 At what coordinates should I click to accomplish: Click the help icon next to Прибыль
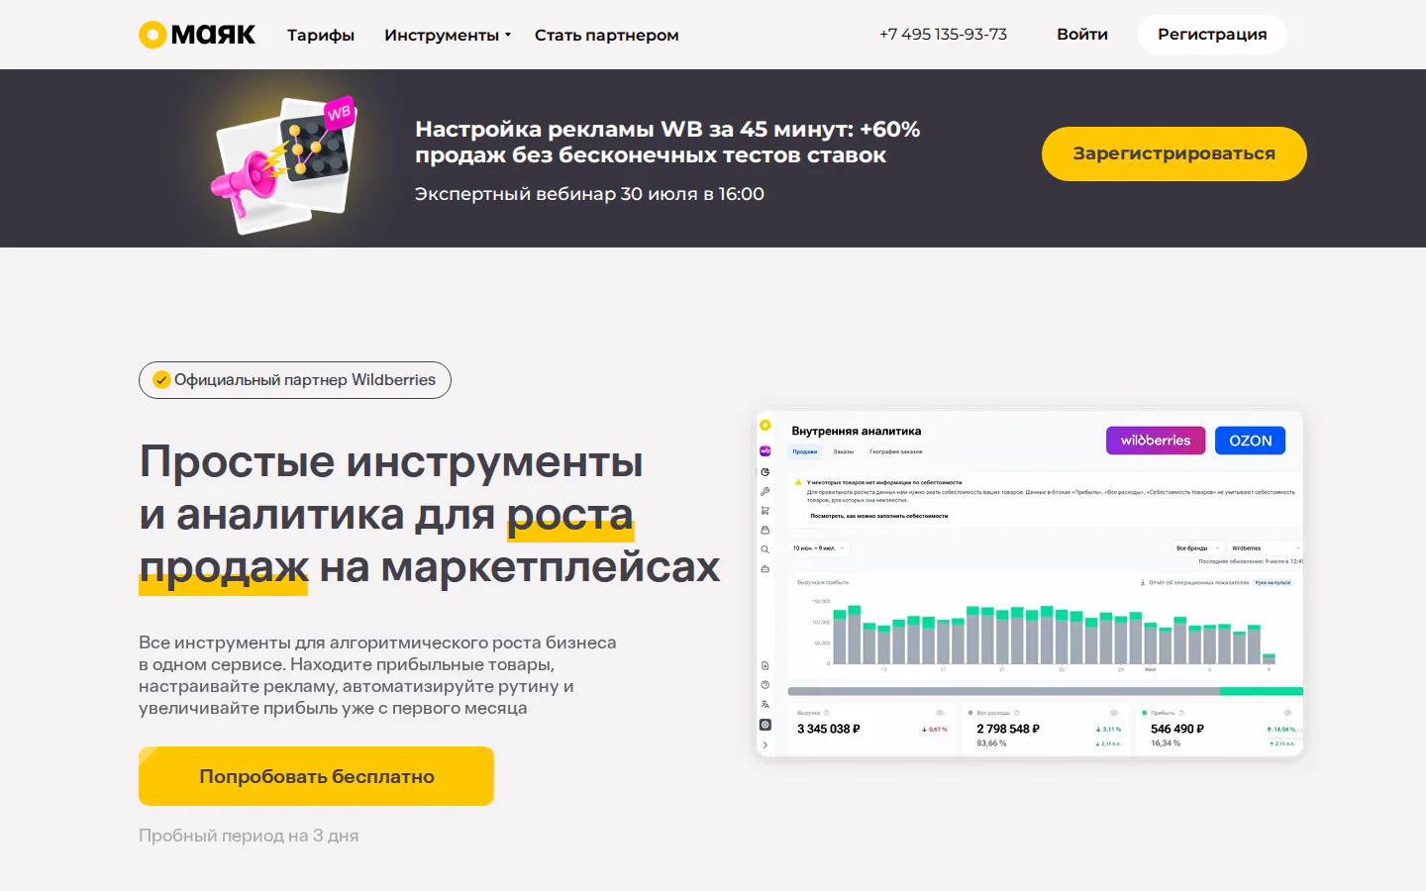tap(1181, 713)
